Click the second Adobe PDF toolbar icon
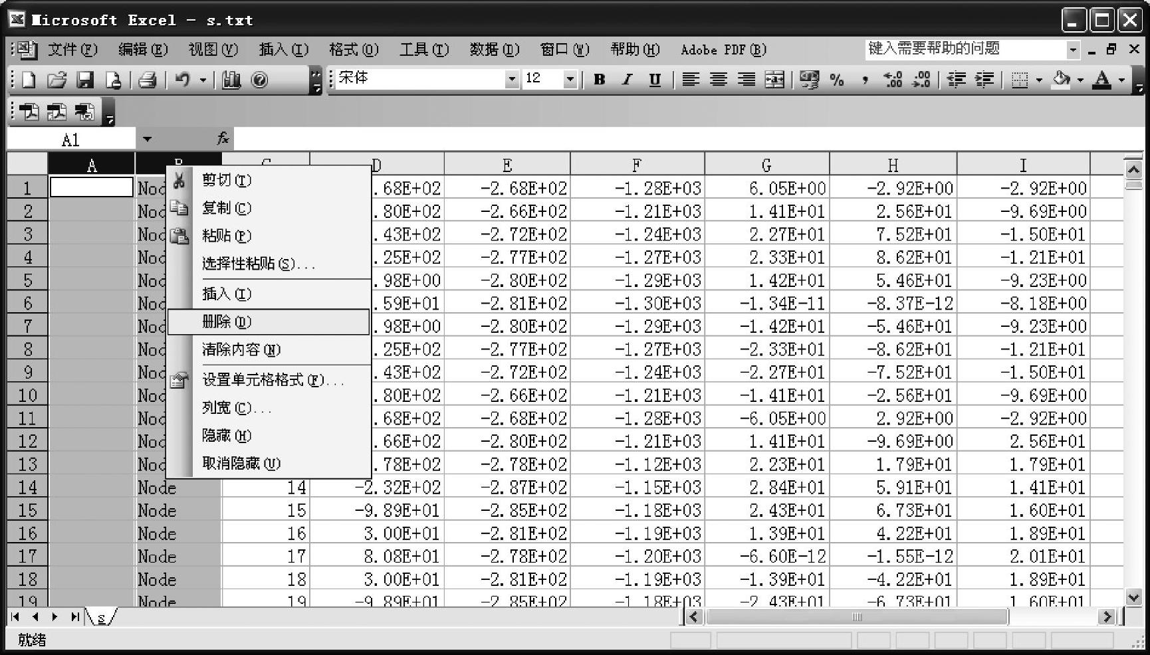This screenshot has height=655, width=1150. point(57,112)
